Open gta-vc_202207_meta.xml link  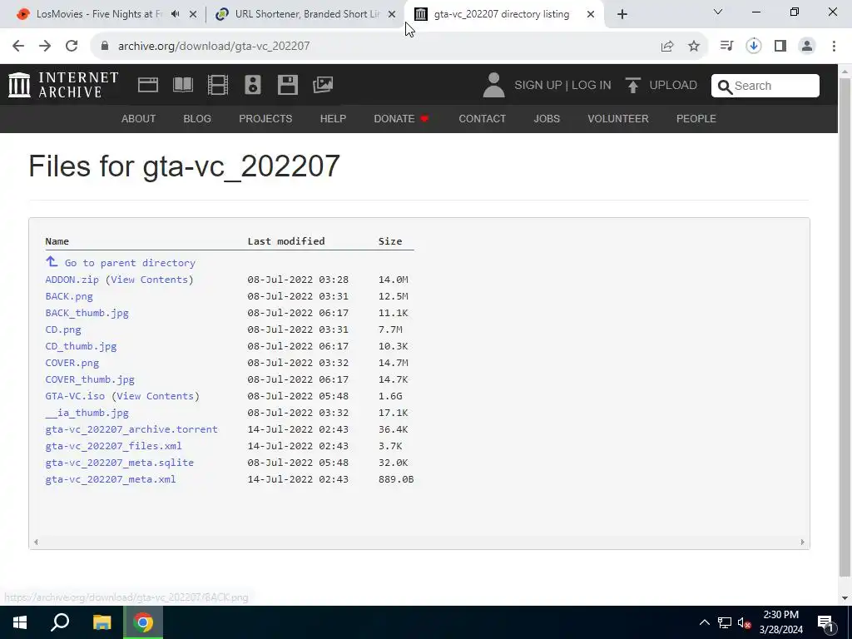click(111, 479)
